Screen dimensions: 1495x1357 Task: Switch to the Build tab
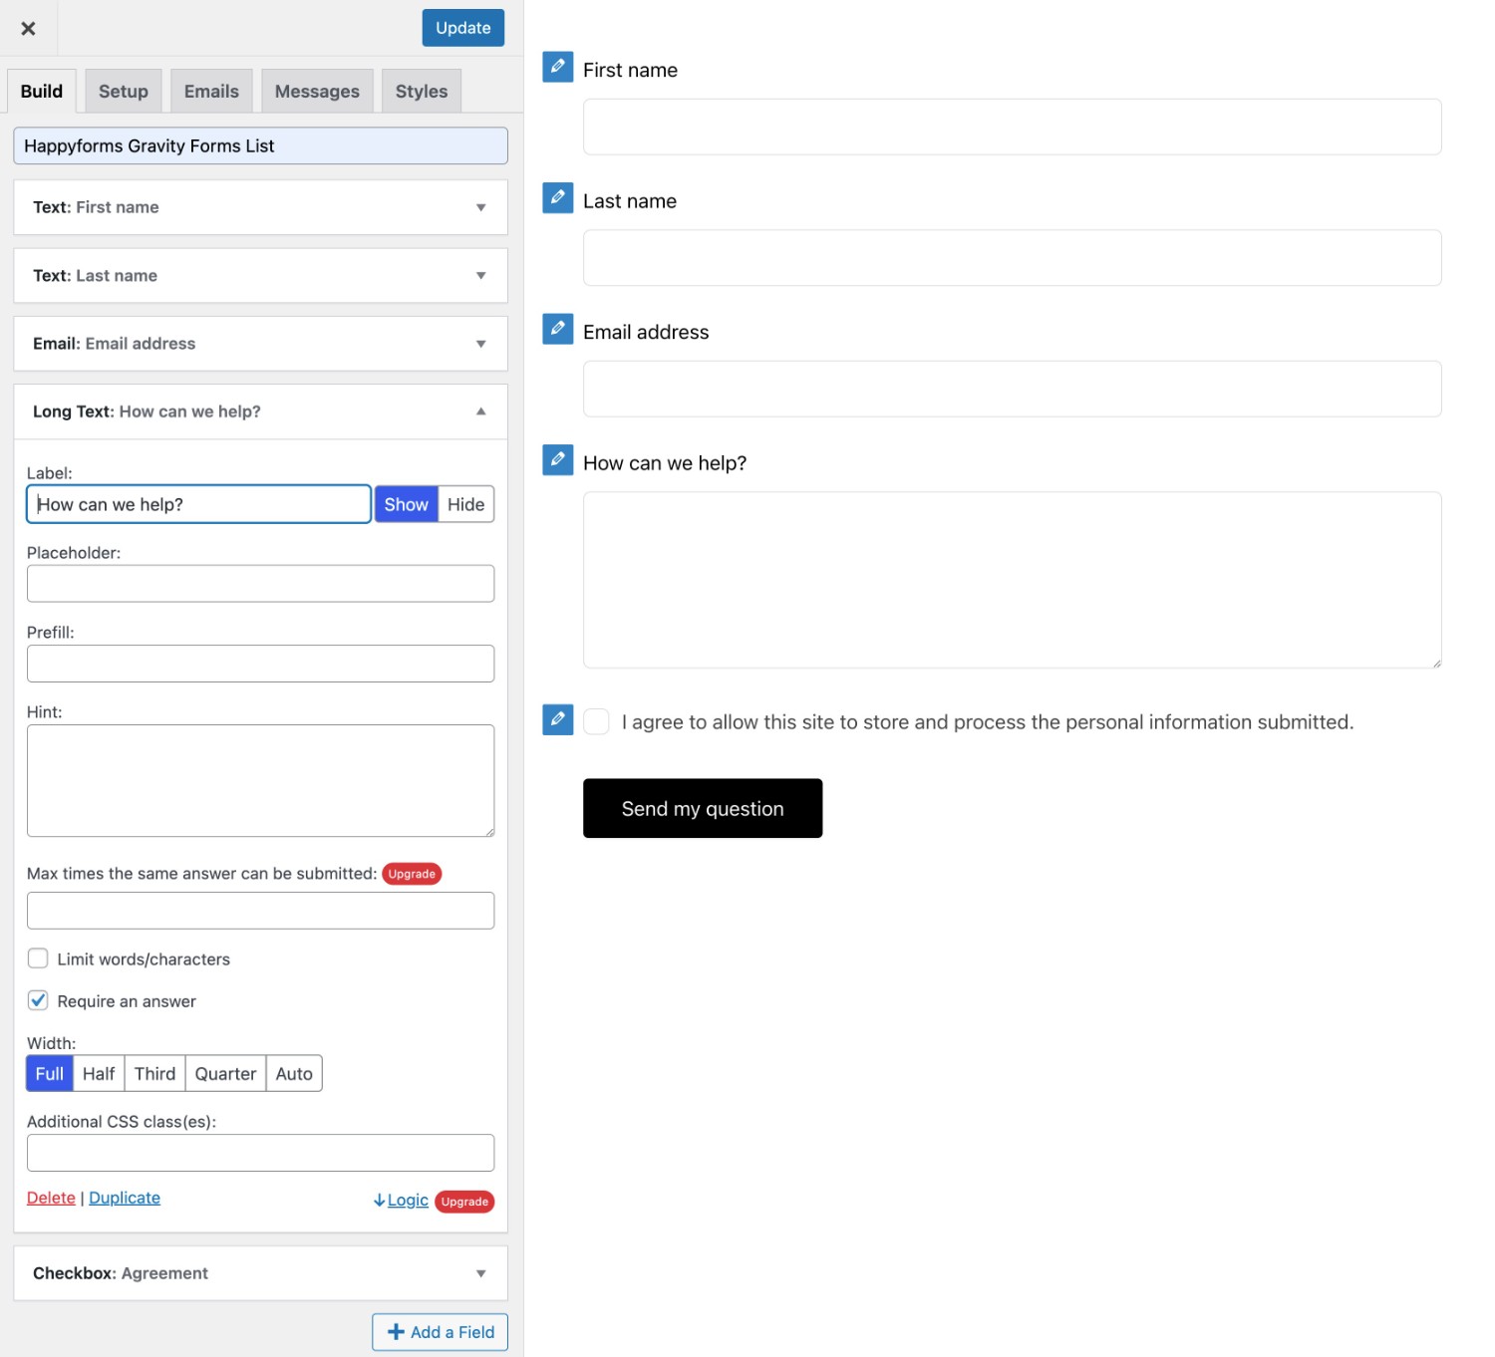click(x=42, y=91)
